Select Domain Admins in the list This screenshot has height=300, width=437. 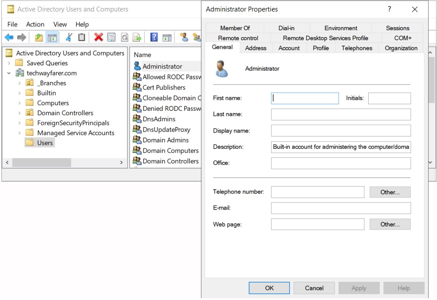click(165, 140)
